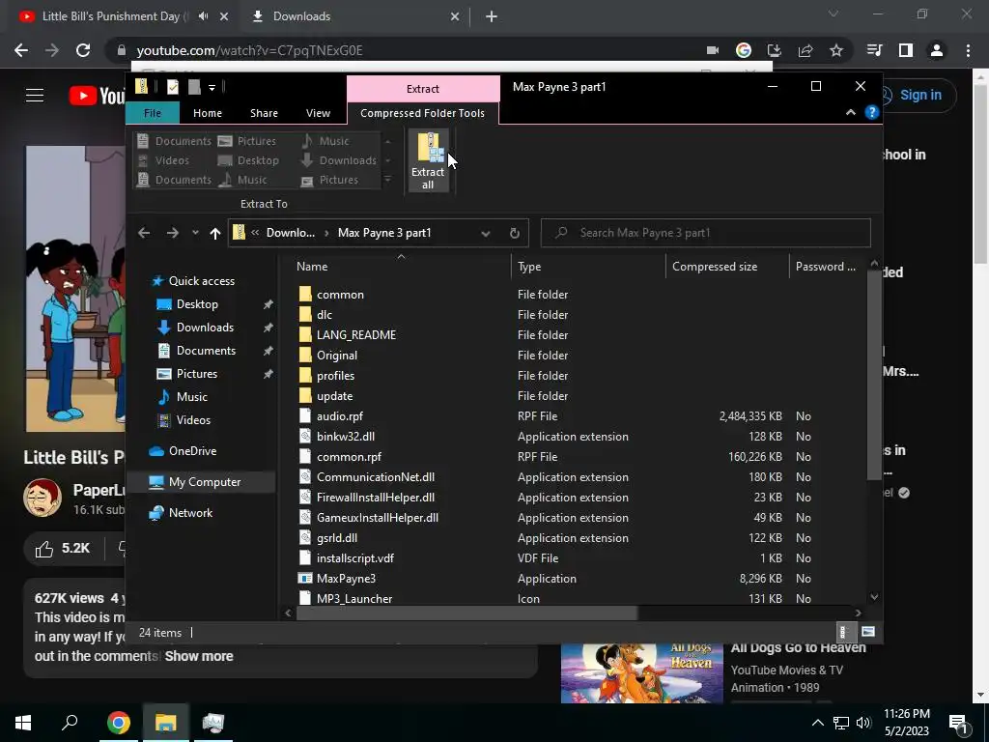989x742 pixels.
Task: Sort by Compressed size column
Action: coord(726,267)
